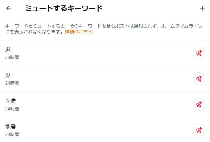Toggle mute icon for 地震
Viewport: 210px width, 142px height.
(x=199, y=130)
